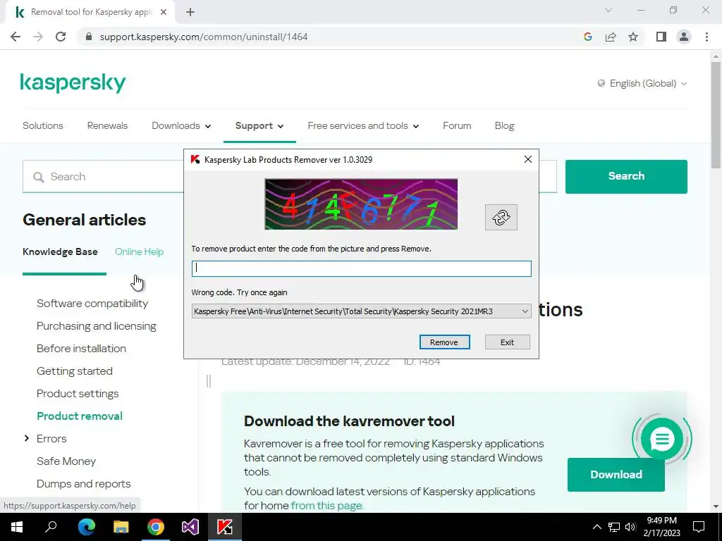722x541 pixels.
Task: Expand the Support menu
Action: tap(259, 125)
